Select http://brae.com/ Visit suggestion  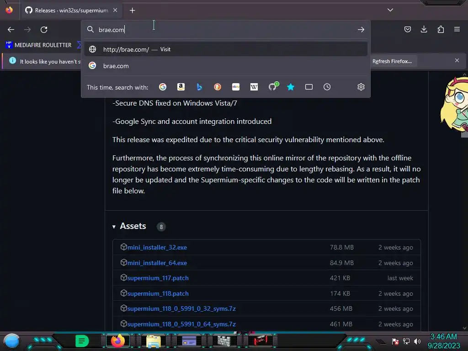pyautogui.click(x=226, y=49)
